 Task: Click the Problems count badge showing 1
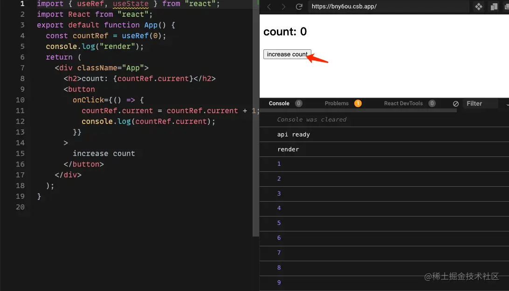(x=358, y=103)
